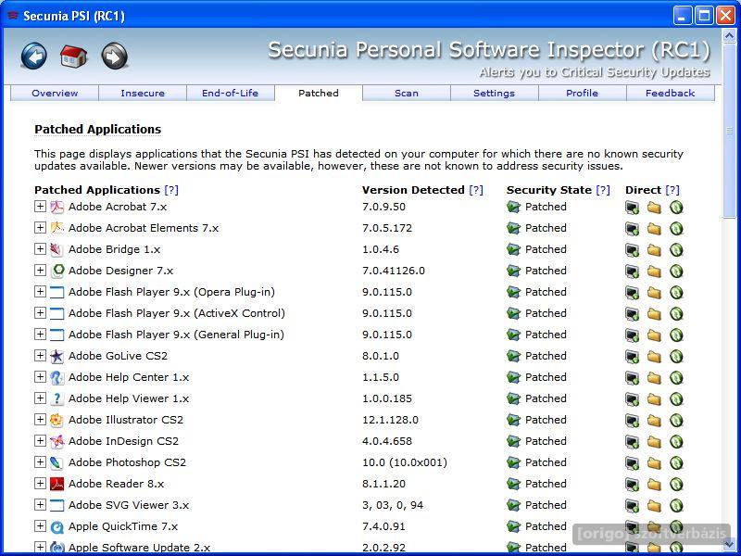The height and width of the screenshot is (556, 741).
Task: Expand the Adobe Help Viewer 1.x entry
Action: 40,398
